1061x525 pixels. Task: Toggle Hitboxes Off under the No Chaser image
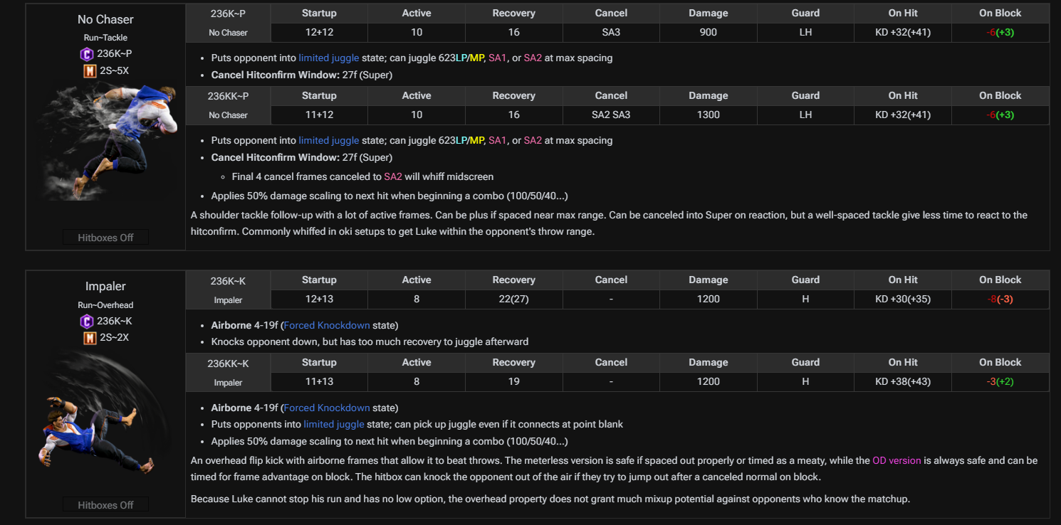[105, 238]
